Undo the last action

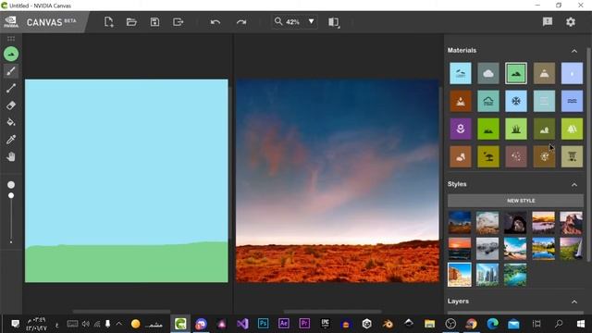tap(216, 22)
